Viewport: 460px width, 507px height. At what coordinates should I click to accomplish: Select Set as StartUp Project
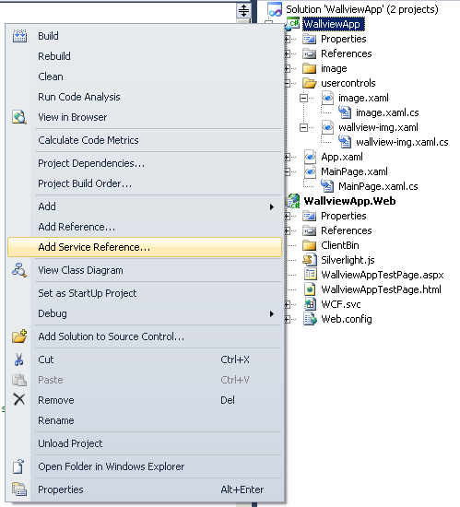[x=88, y=293]
